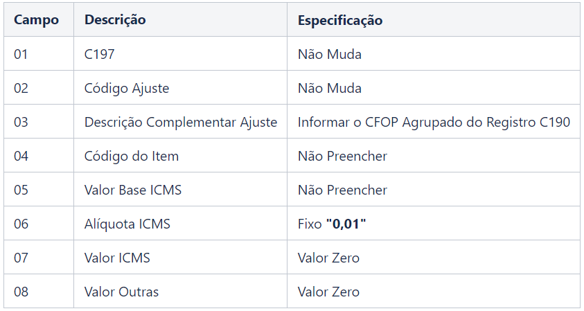Click field number 03 cell

(21, 122)
